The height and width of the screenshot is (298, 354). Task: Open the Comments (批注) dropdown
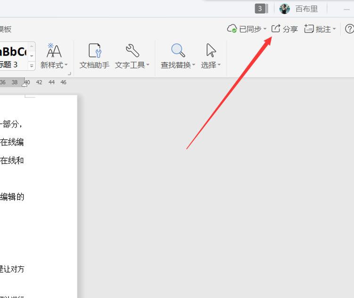320,29
